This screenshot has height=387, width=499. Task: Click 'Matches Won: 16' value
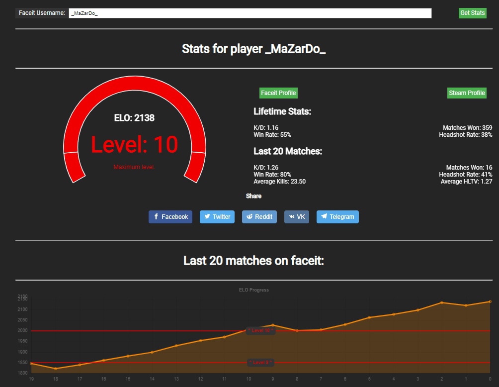[469, 168]
